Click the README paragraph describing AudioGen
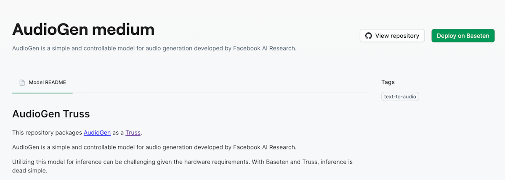Image resolution: width=505 pixels, height=180 pixels. tap(154, 147)
